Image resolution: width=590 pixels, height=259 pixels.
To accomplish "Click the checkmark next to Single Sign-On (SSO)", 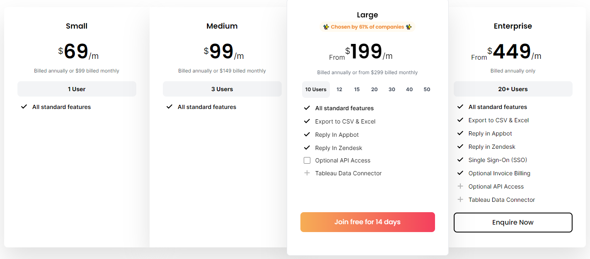I will click(x=460, y=160).
